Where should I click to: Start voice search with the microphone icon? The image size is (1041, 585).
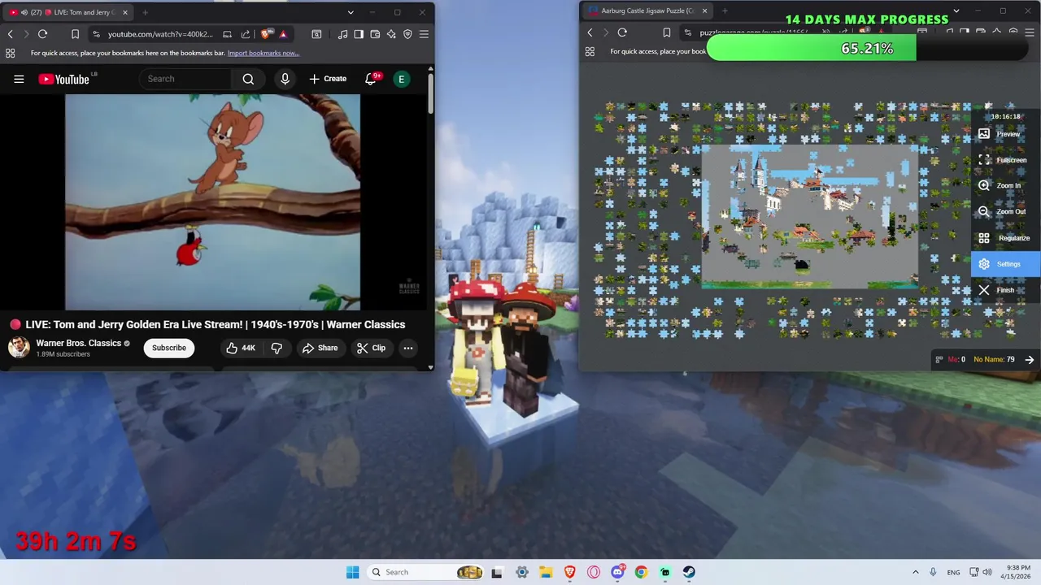[285, 79]
